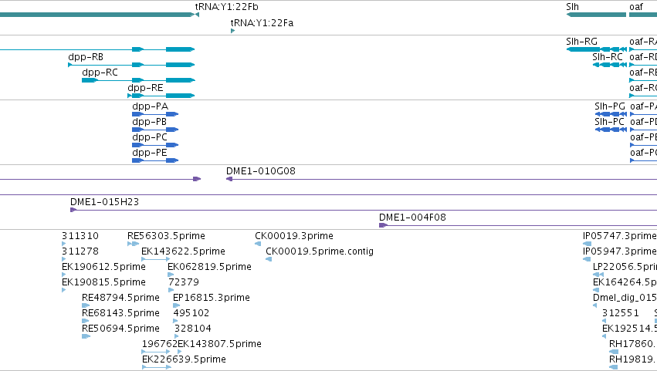Select CK00019.5prime.contig label
This screenshot has width=657, height=371.
click(320, 251)
